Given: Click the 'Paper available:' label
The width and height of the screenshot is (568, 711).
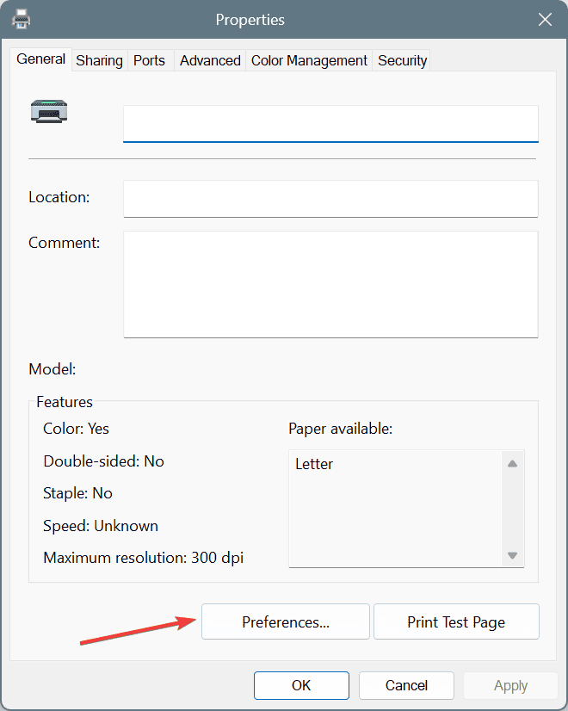Looking at the screenshot, I should tap(341, 429).
